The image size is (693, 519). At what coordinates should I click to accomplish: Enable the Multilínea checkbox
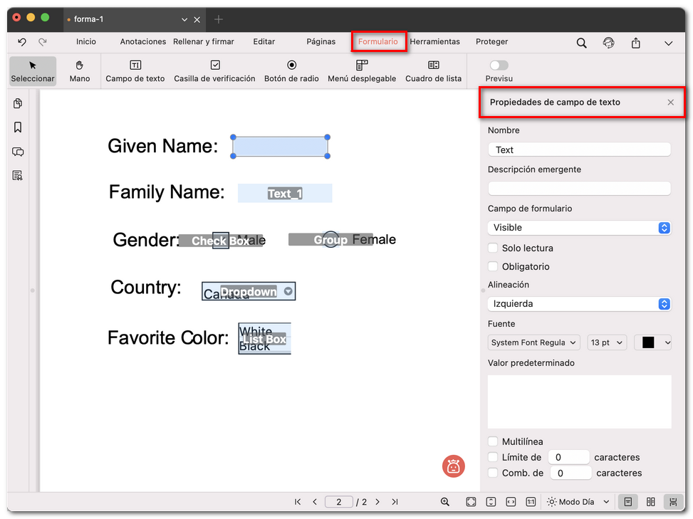click(x=493, y=442)
